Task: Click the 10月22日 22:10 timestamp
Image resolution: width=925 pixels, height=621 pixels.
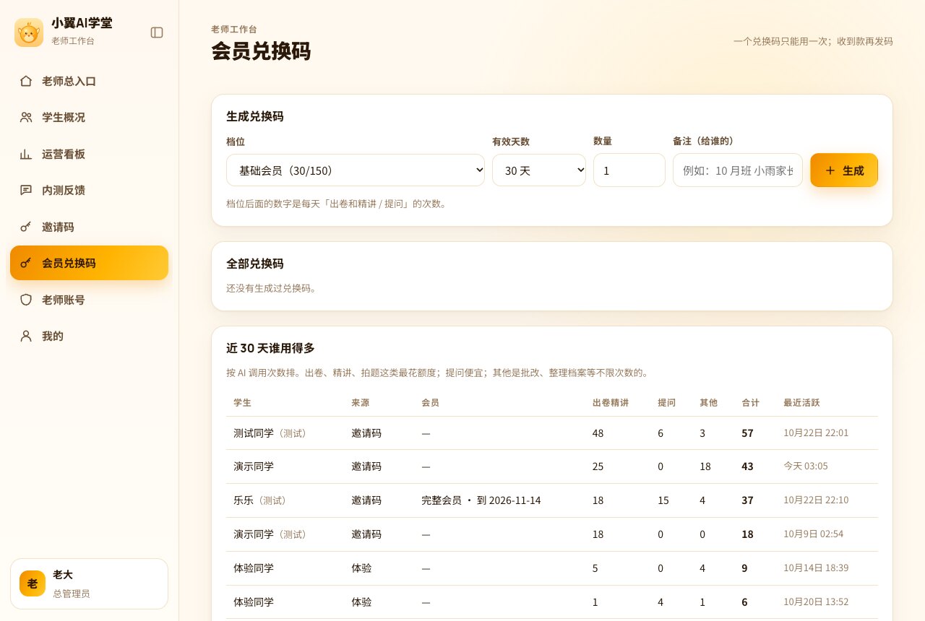Action: pos(816,500)
